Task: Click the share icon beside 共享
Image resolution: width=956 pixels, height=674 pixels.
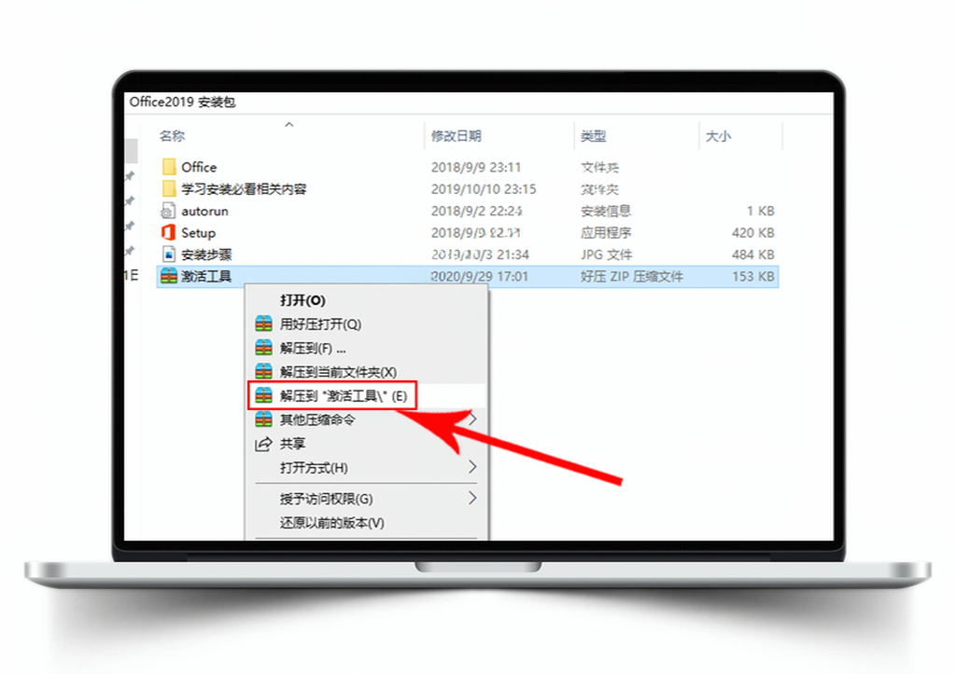Action: (x=263, y=444)
